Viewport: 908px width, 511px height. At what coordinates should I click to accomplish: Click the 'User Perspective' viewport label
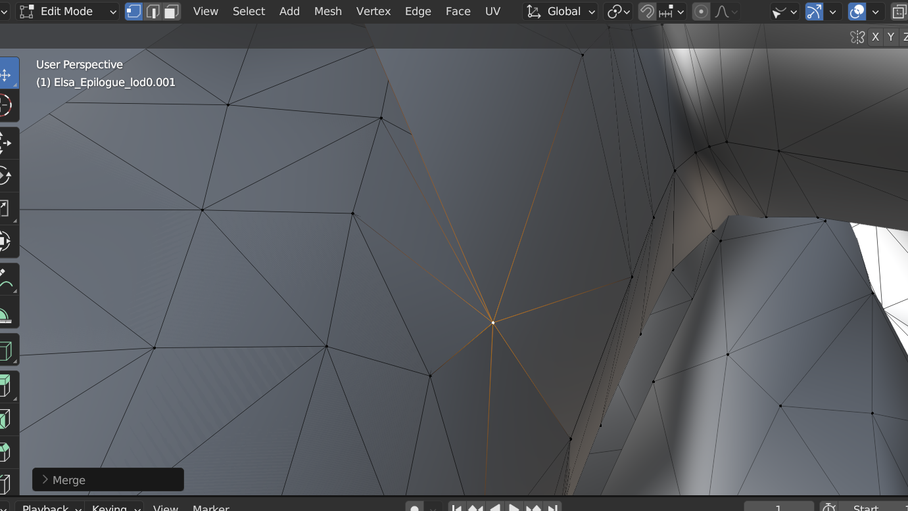(x=80, y=64)
